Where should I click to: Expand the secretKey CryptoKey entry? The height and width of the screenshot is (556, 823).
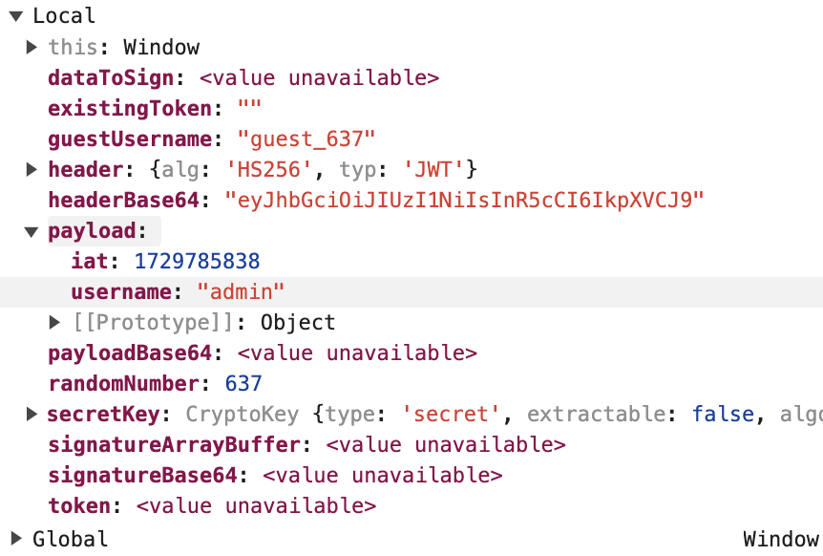coord(32,415)
